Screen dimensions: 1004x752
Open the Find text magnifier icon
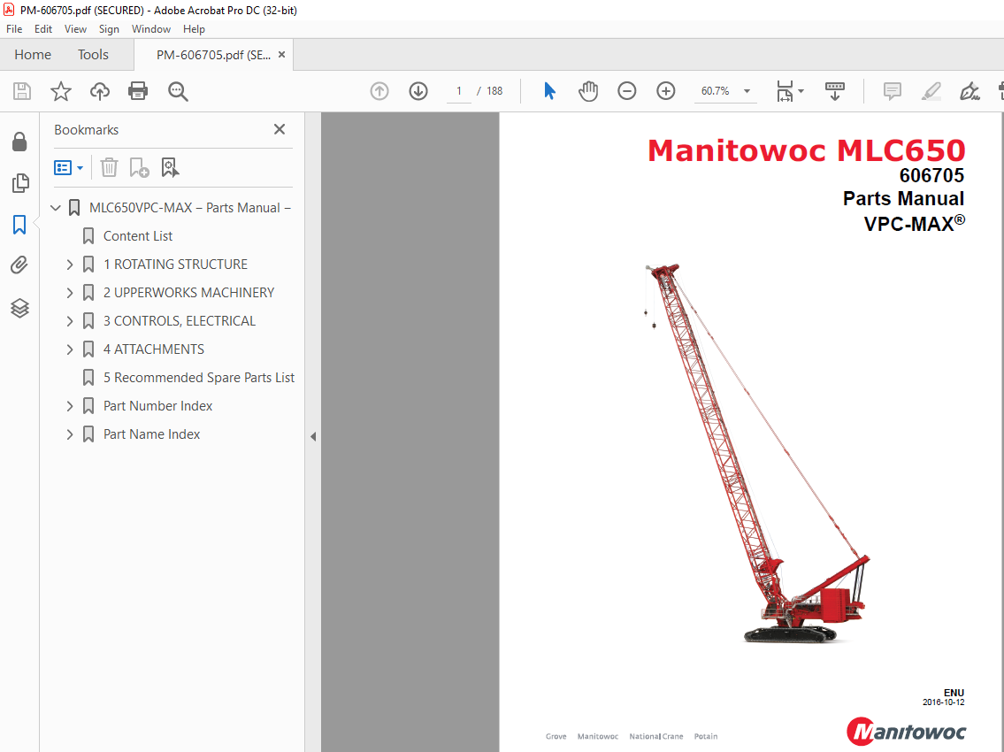pos(178,91)
